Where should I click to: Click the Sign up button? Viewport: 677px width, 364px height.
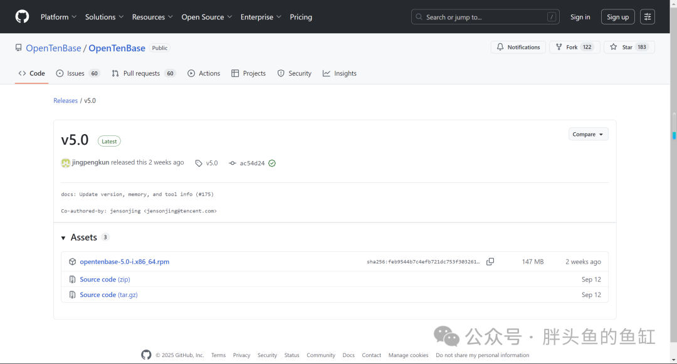coord(618,17)
